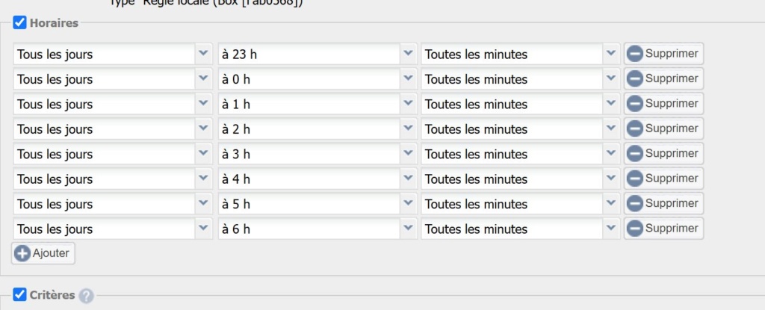
Task: Open the first Tous les jours dropdown arrow
Action: (203, 54)
